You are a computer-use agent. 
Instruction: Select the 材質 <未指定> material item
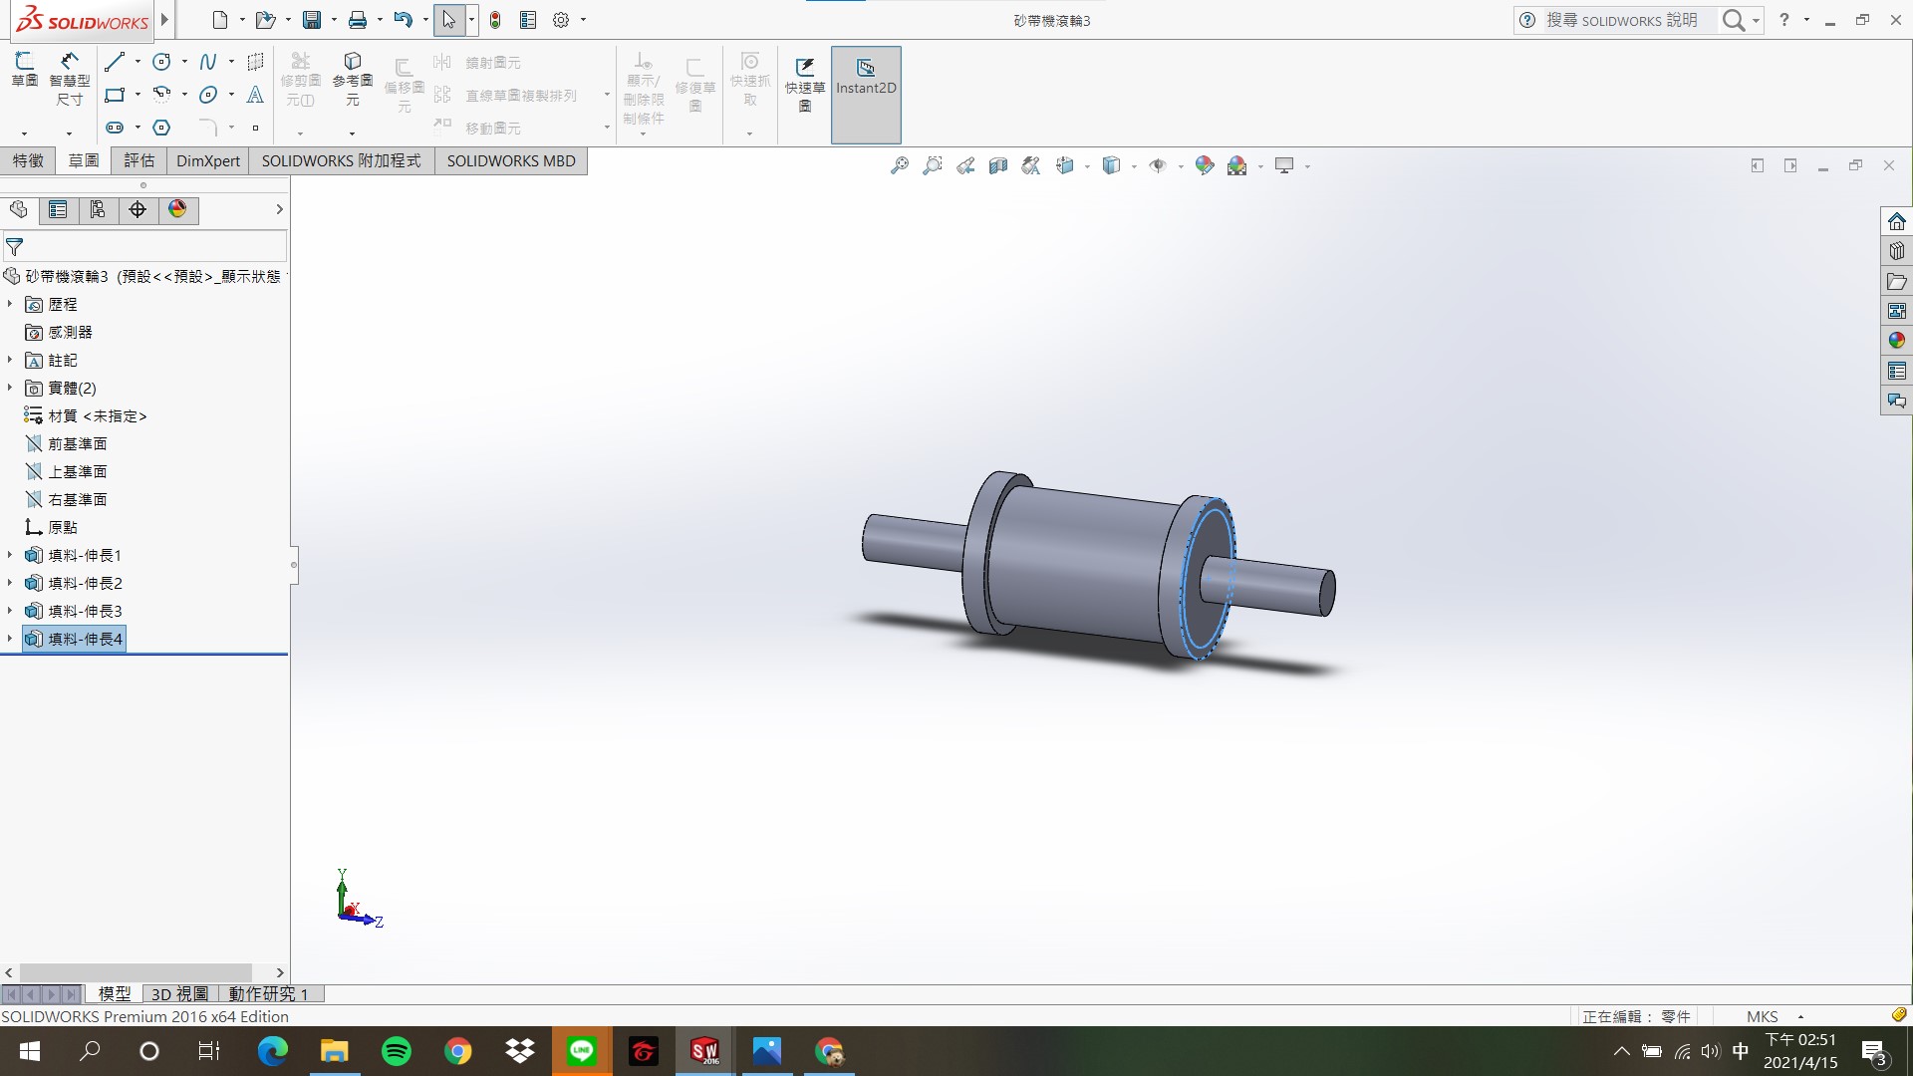pyautogui.click(x=86, y=415)
